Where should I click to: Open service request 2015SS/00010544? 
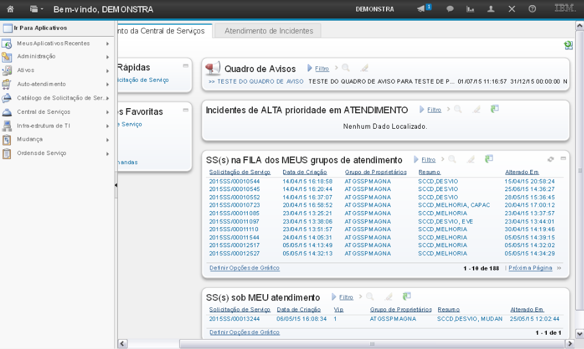point(235,181)
